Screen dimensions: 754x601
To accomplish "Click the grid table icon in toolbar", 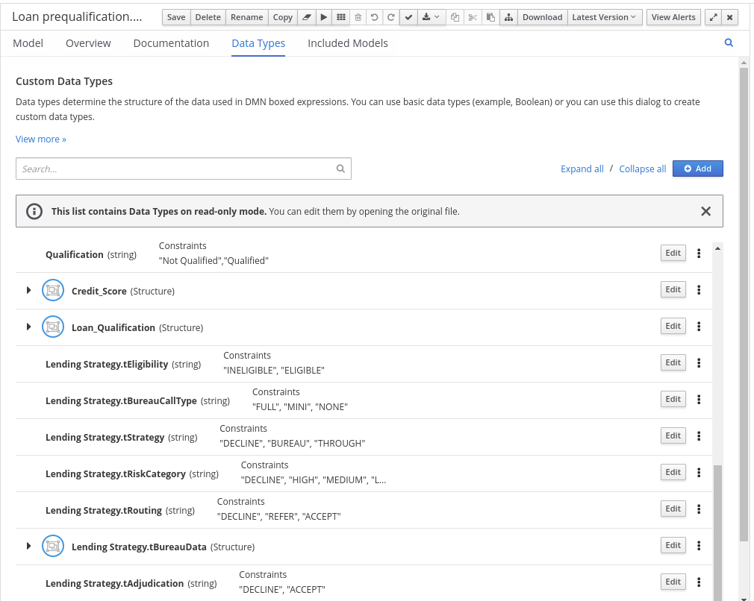I will point(340,17).
